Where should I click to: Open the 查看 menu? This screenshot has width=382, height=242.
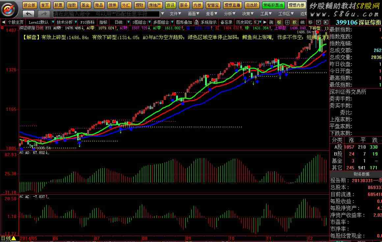coord(211,14)
